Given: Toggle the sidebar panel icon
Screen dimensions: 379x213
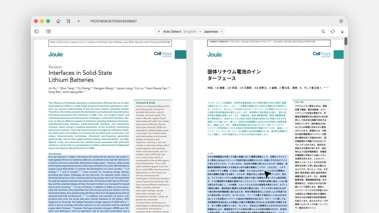Looking at the screenshot, I should pos(36,31).
